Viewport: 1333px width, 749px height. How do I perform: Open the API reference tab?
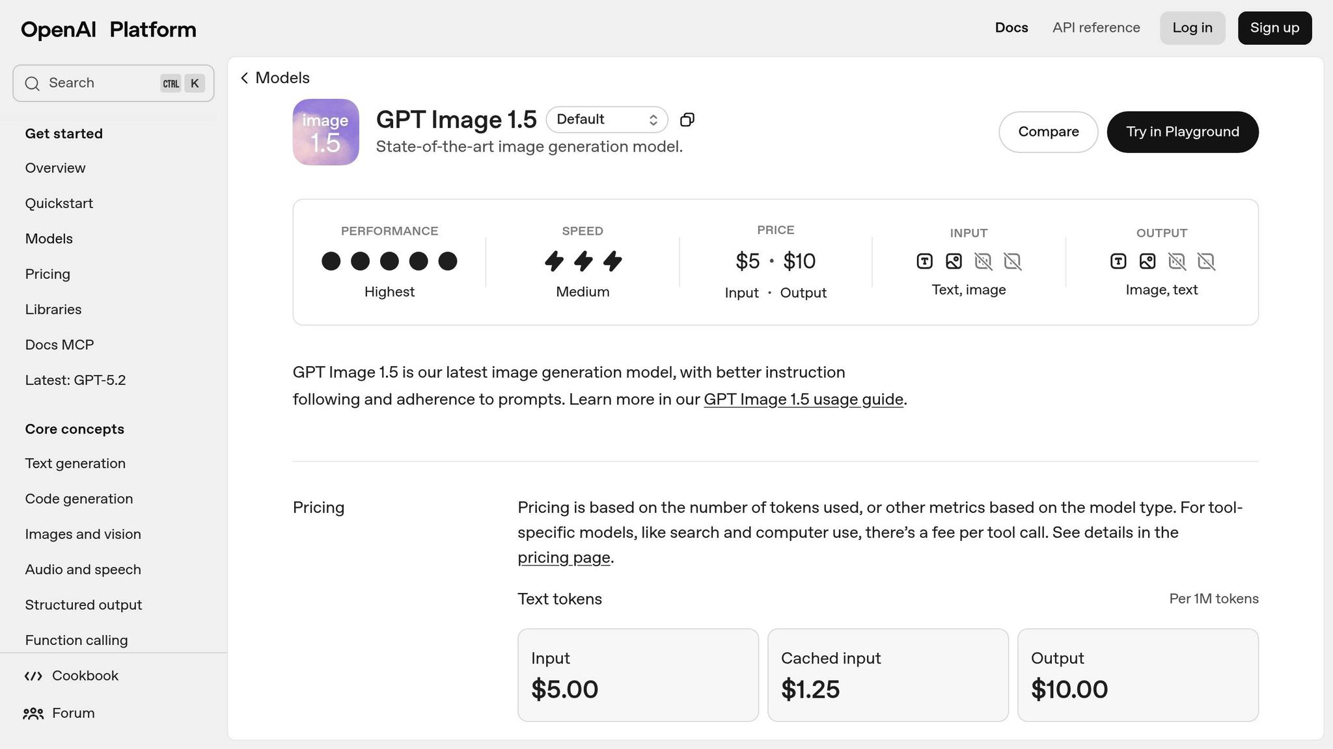[x=1096, y=28]
